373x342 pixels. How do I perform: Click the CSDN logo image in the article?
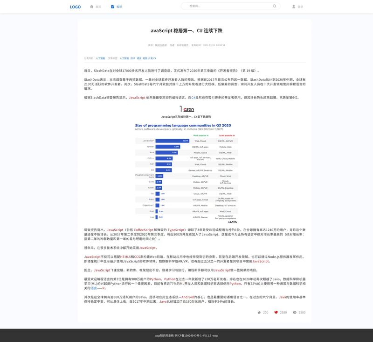pyautogui.click(x=187, y=109)
